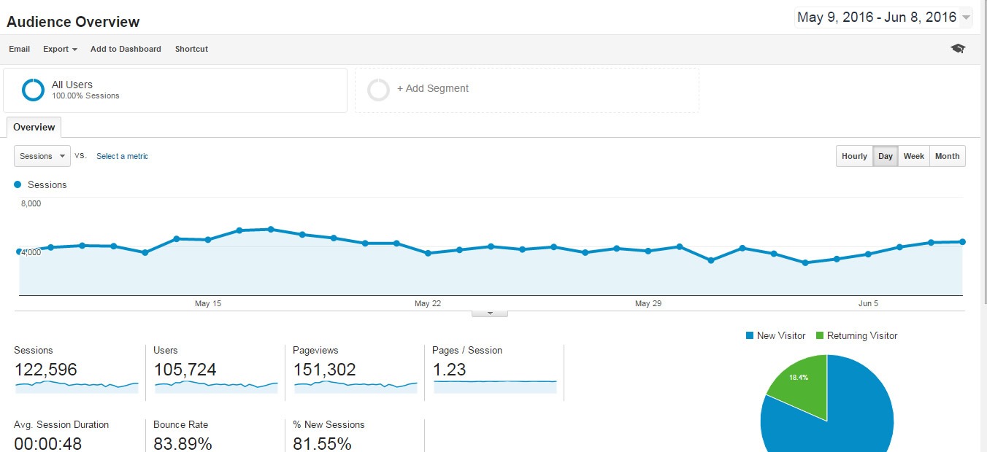The image size is (987, 452).
Task: Switch graph granularity to Hourly
Action: 854,155
